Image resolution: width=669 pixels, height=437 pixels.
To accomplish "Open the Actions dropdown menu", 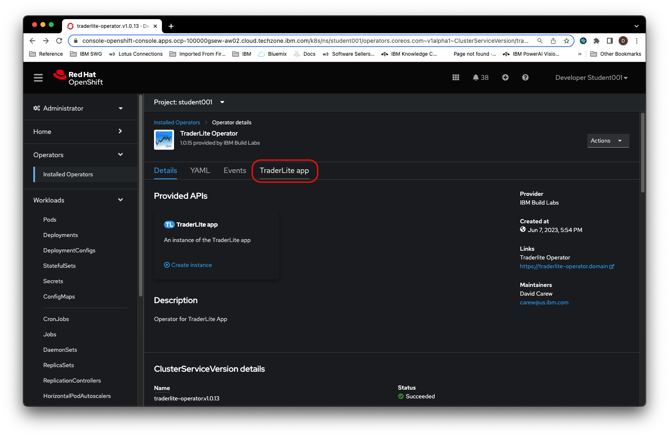I will click(608, 141).
